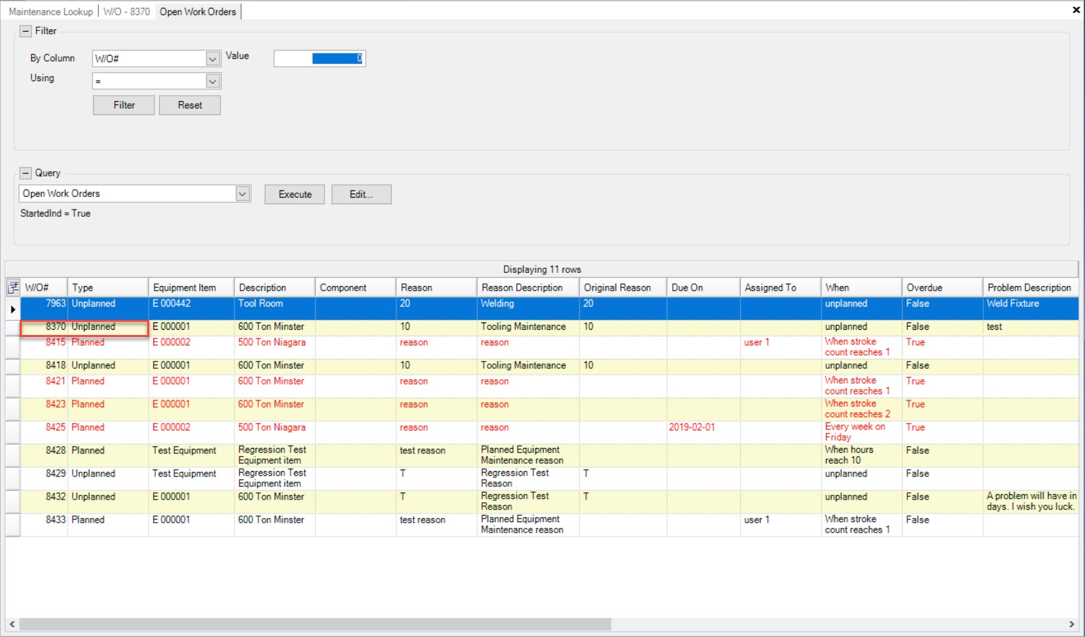Collapse the Filter section

[26, 31]
